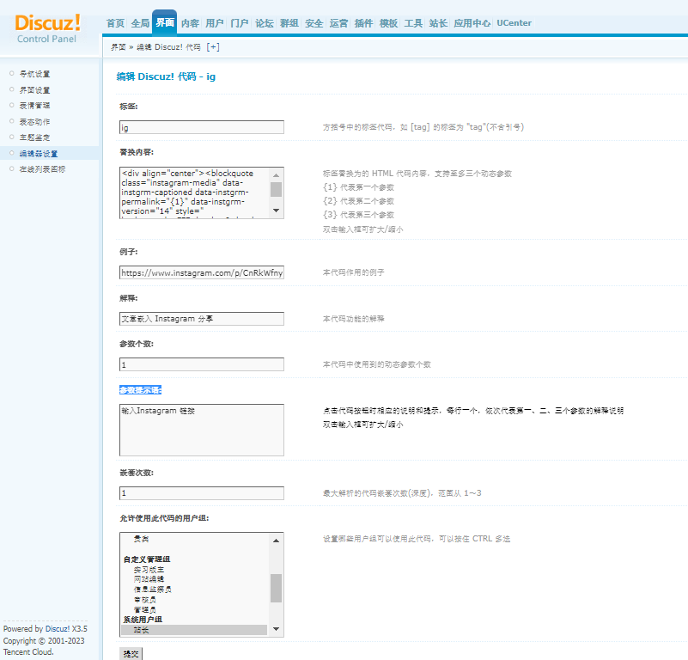The image size is (688, 660).
Task: Click the page heading 编辑 Discuz! 代码 - ig
Action: click(166, 76)
